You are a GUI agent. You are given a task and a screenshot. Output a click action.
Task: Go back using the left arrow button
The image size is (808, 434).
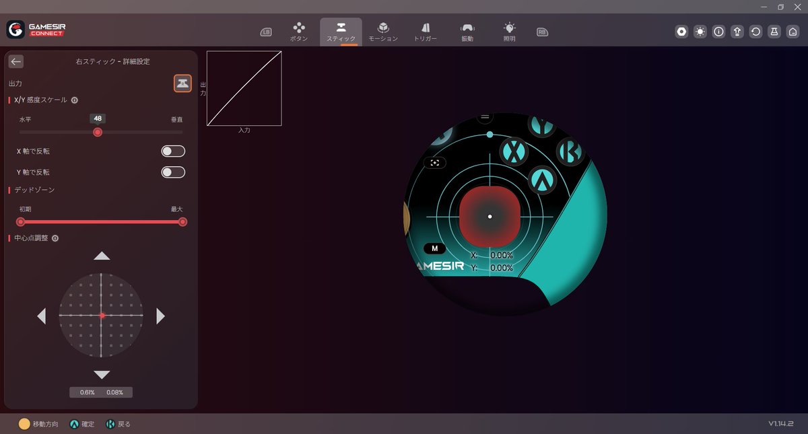click(16, 61)
